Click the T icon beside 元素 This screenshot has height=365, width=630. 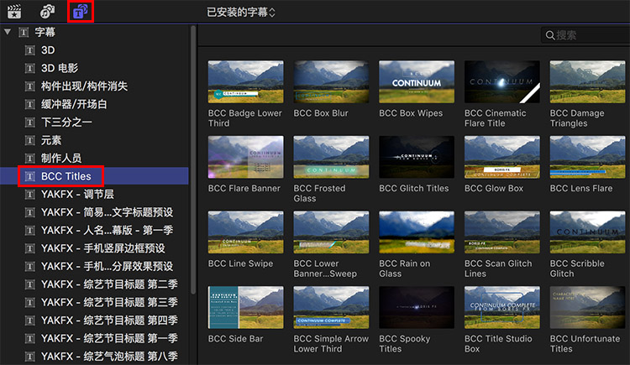pyautogui.click(x=29, y=140)
